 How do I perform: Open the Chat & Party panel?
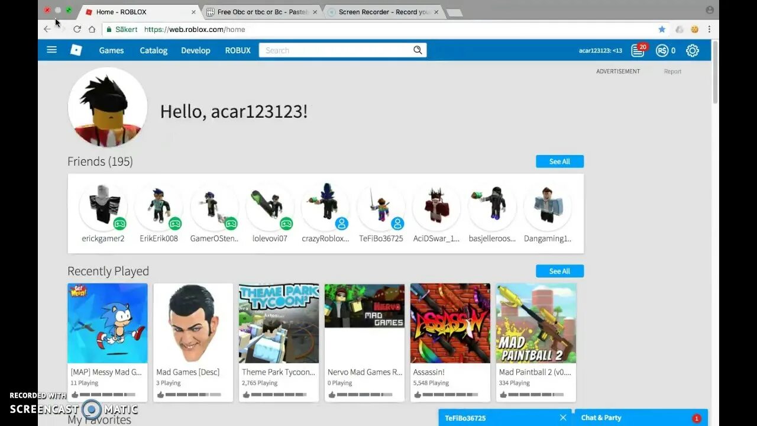(x=640, y=418)
